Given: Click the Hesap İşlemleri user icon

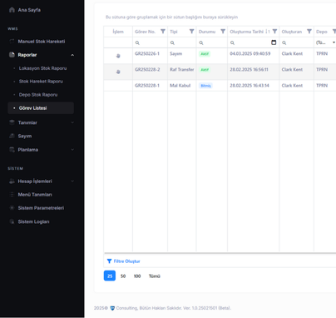Looking at the screenshot, I should (12, 181).
